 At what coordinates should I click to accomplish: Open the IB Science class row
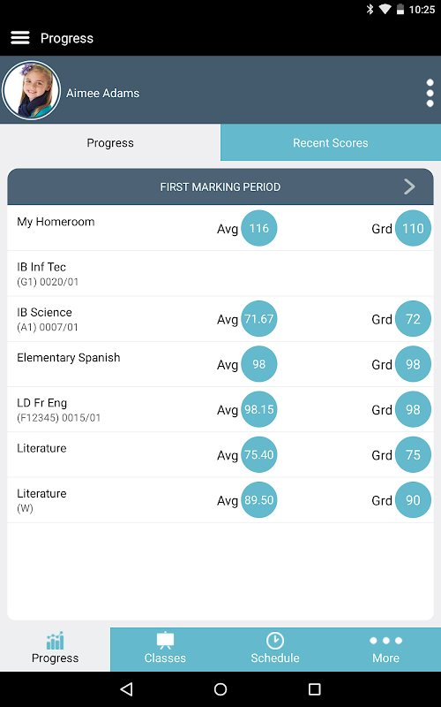pyautogui.click(x=220, y=319)
